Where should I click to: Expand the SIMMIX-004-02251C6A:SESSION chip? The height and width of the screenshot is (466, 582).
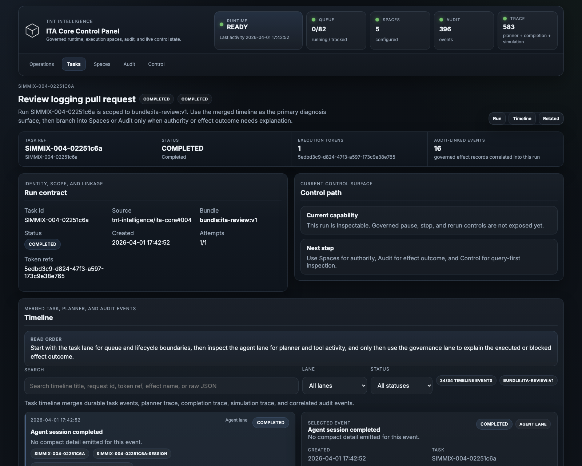132,454
